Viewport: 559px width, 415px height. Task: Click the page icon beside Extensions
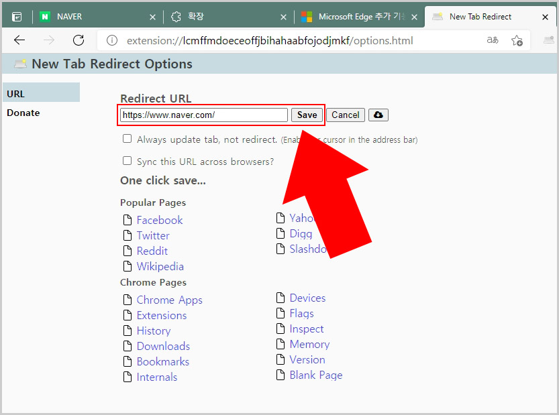(x=128, y=315)
